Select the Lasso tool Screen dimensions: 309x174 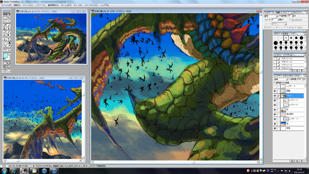tap(5, 21)
